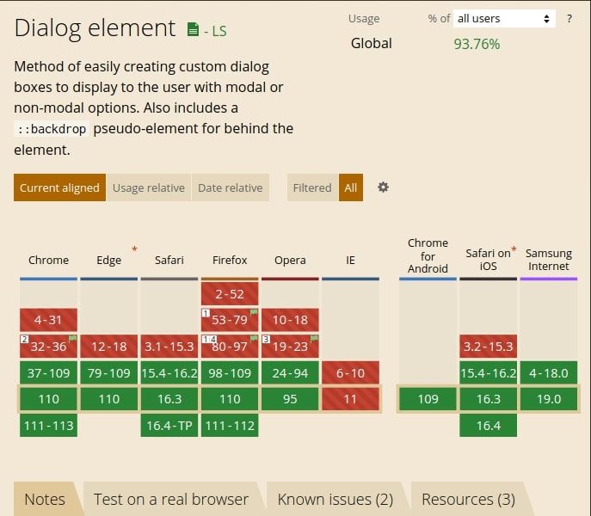This screenshot has height=516, width=591.
Task: Click the Firefox 98-109 version cell
Action: [230, 372]
